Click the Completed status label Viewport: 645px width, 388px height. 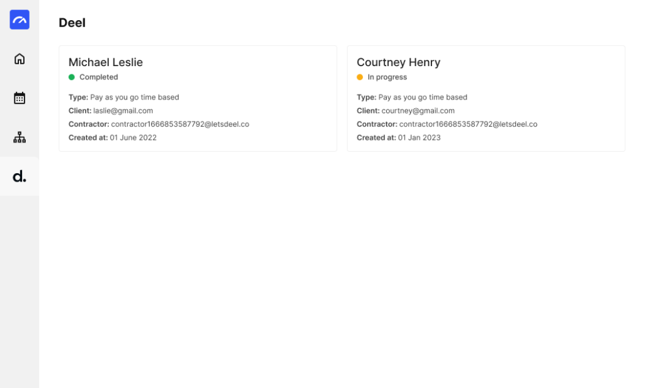coord(99,77)
